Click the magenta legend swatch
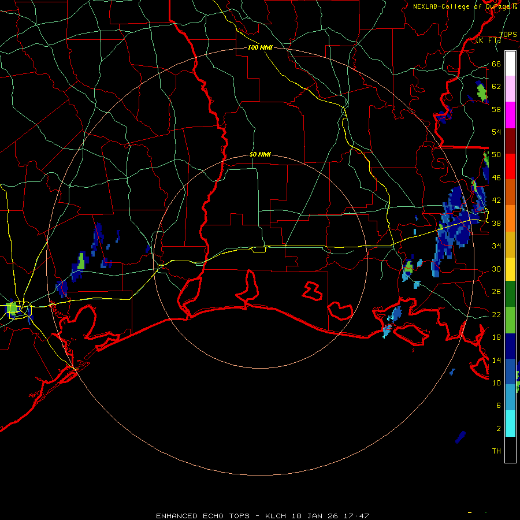 click(510, 115)
